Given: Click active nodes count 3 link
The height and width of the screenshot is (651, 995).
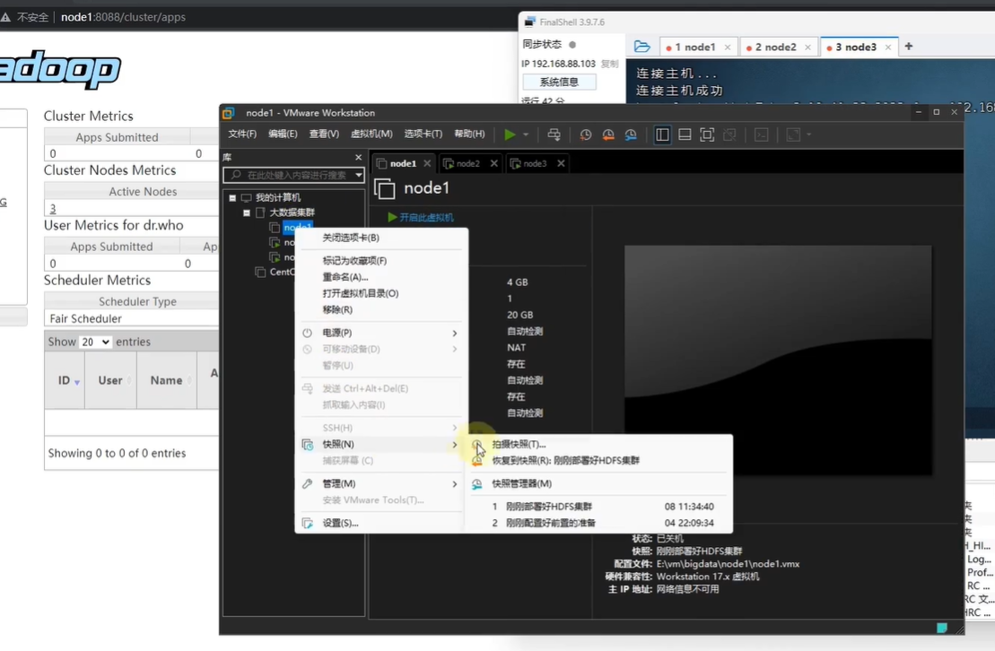Looking at the screenshot, I should click(53, 209).
